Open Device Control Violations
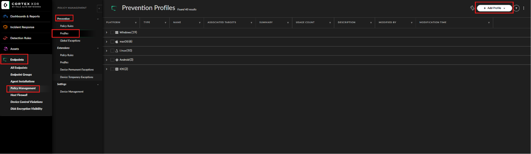This screenshot has height=154, width=531. (27, 102)
